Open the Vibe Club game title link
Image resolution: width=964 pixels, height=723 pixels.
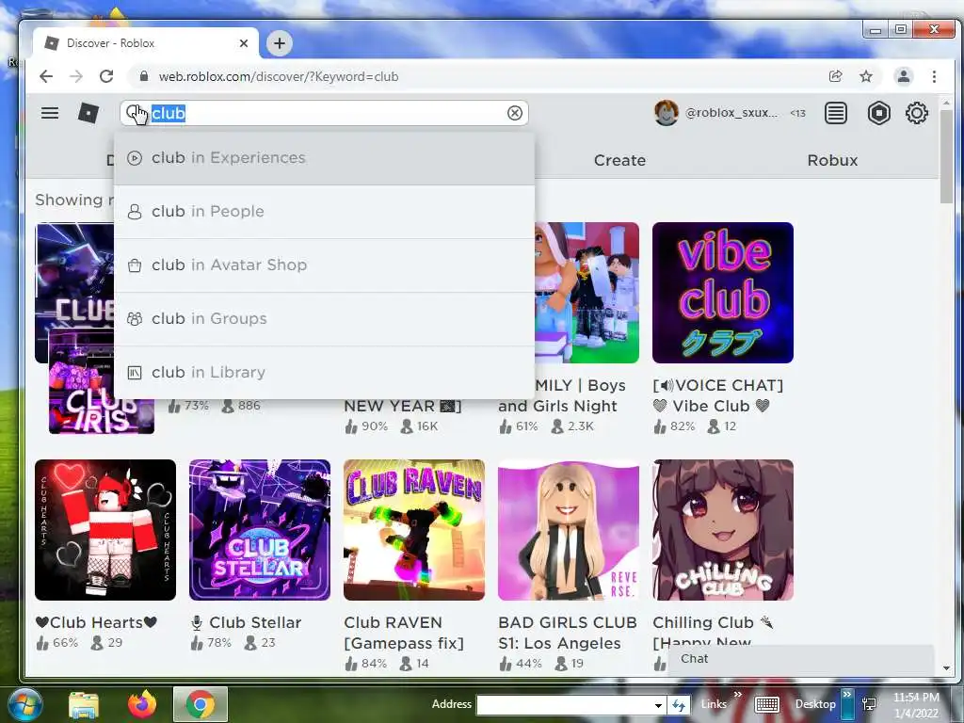coord(717,396)
